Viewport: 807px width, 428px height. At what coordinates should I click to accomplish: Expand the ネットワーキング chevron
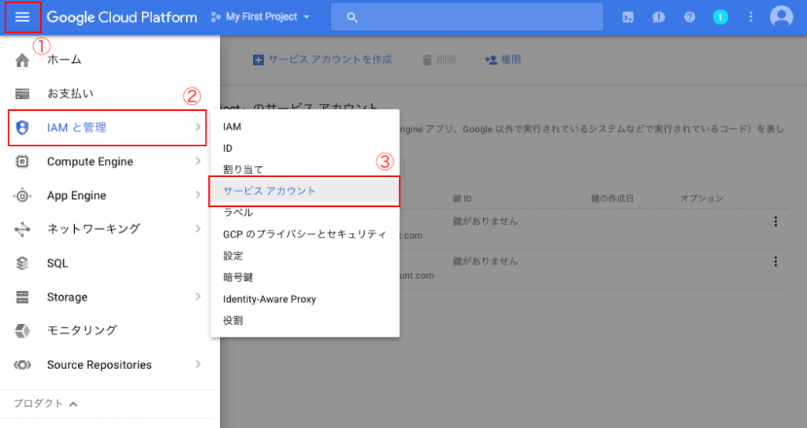[198, 229]
